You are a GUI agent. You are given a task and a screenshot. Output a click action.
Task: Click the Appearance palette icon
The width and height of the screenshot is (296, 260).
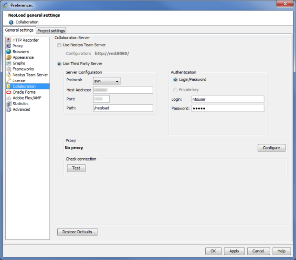click(9, 57)
